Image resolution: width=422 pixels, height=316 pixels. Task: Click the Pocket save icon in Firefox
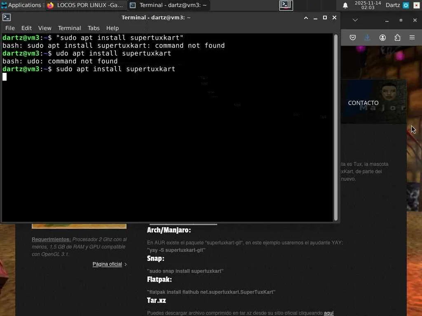[x=353, y=37]
